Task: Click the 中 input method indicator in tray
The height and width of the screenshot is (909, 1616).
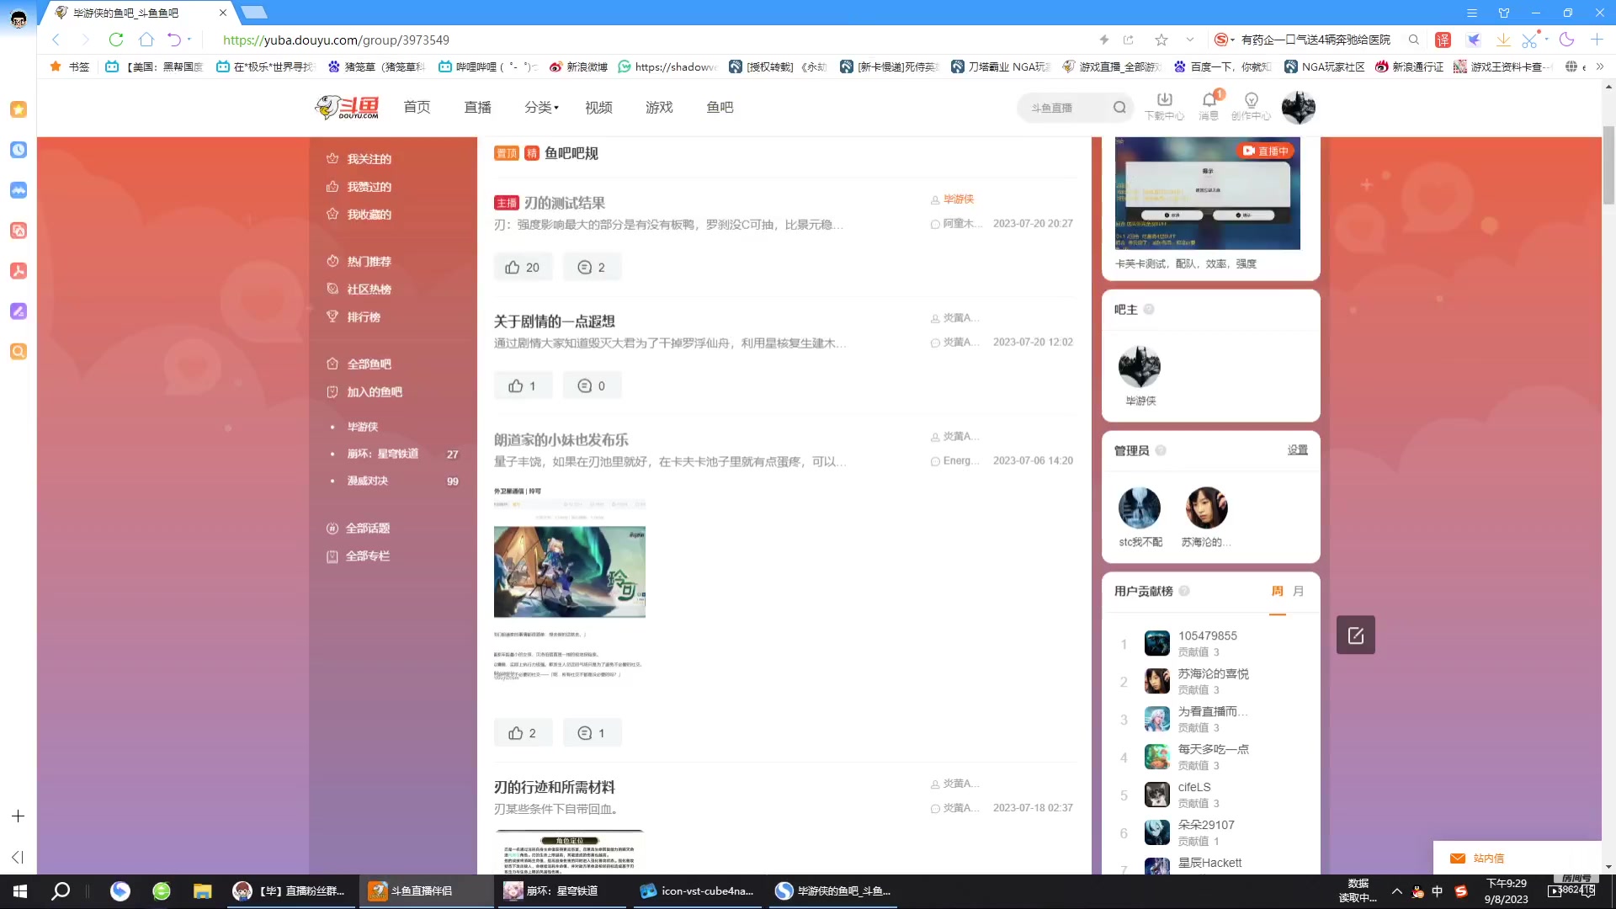Action: [1438, 890]
